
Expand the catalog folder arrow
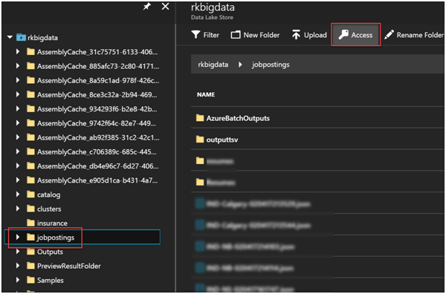click(x=18, y=195)
